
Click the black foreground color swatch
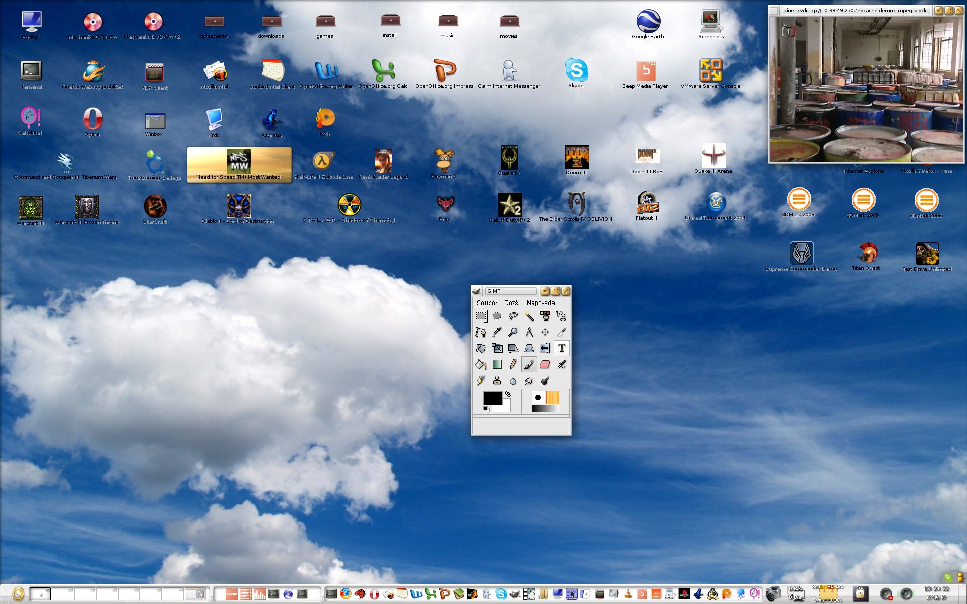point(492,398)
